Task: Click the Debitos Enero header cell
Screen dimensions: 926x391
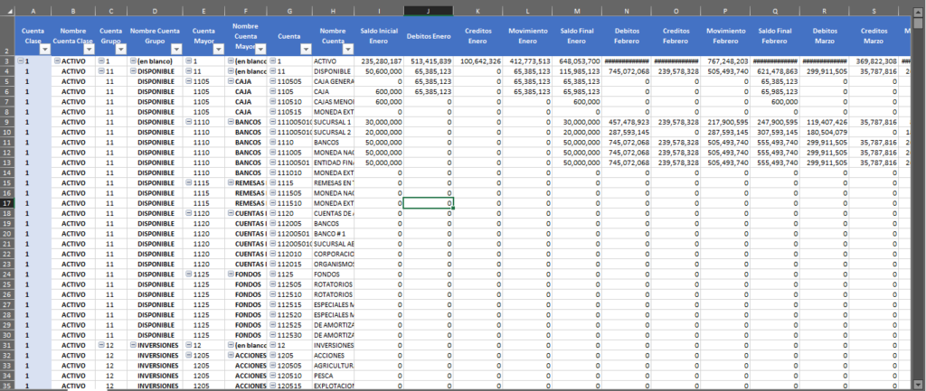Action: pos(429,36)
